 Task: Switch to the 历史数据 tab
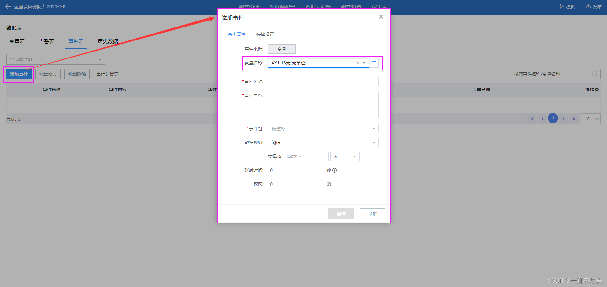click(108, 41)
